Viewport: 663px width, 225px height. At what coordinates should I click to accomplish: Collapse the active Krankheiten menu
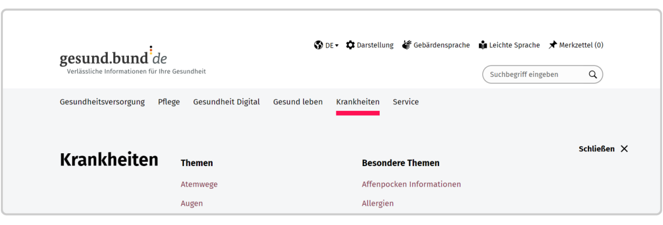(358, 102)
